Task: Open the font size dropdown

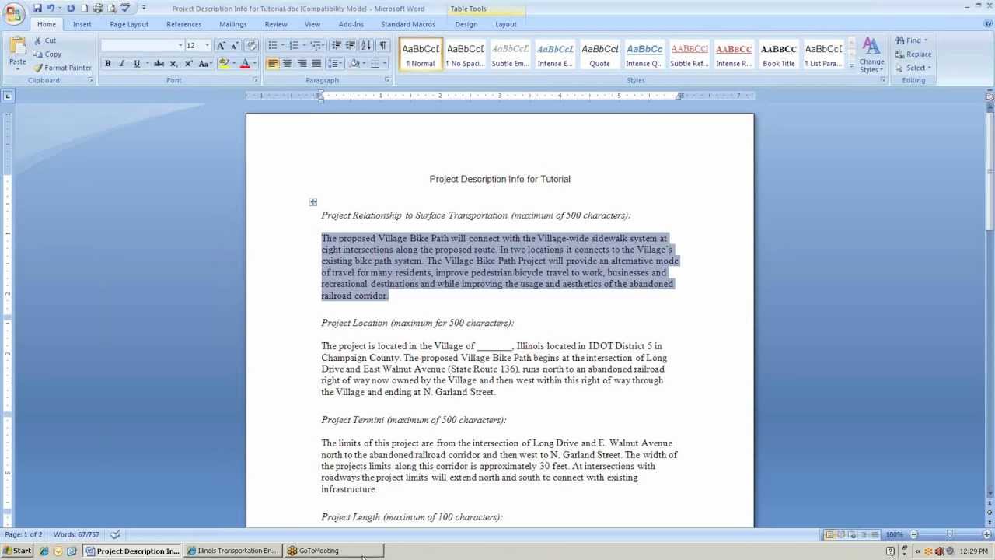Action: [207, 46]
